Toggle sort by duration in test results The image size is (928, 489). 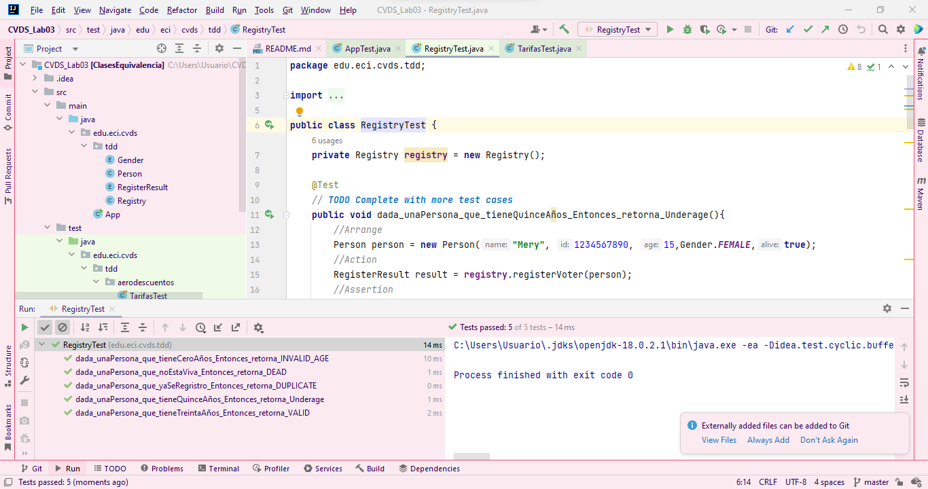tap(103, 327)
